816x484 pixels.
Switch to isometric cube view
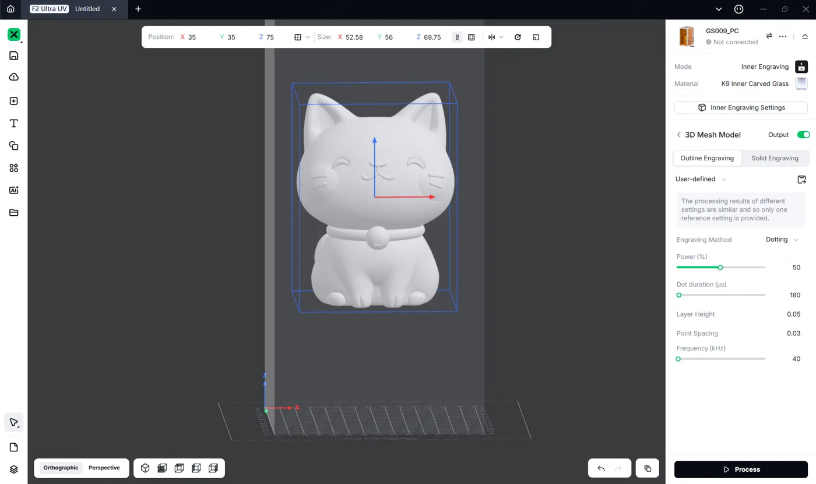coord(145,468)
